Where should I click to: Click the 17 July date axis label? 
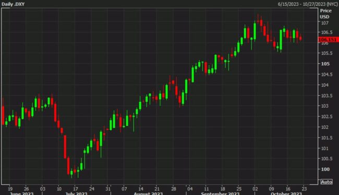(75, 189)
